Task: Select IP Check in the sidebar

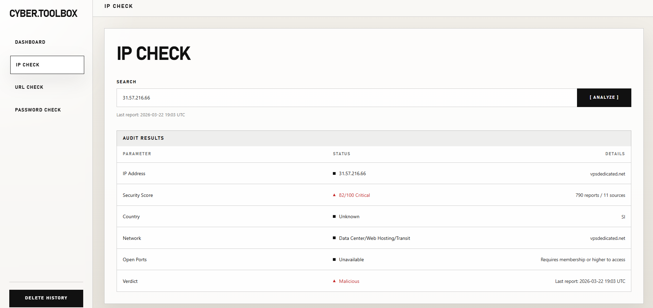Action: (x=47, y=65)
